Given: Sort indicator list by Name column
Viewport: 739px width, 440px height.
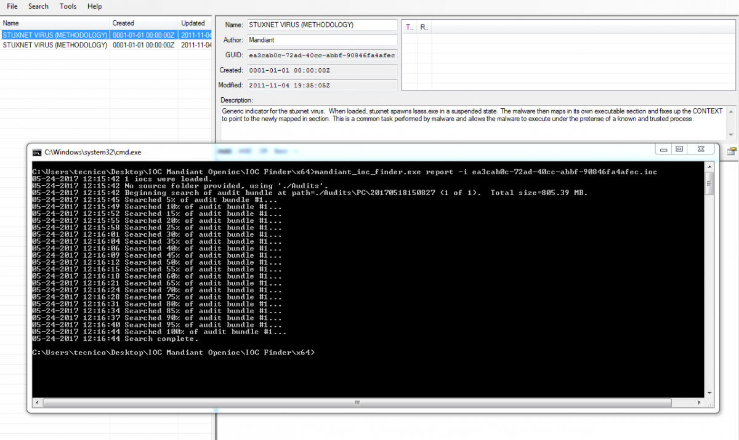Looking at the screenshot, I should (x=55, y=23).
